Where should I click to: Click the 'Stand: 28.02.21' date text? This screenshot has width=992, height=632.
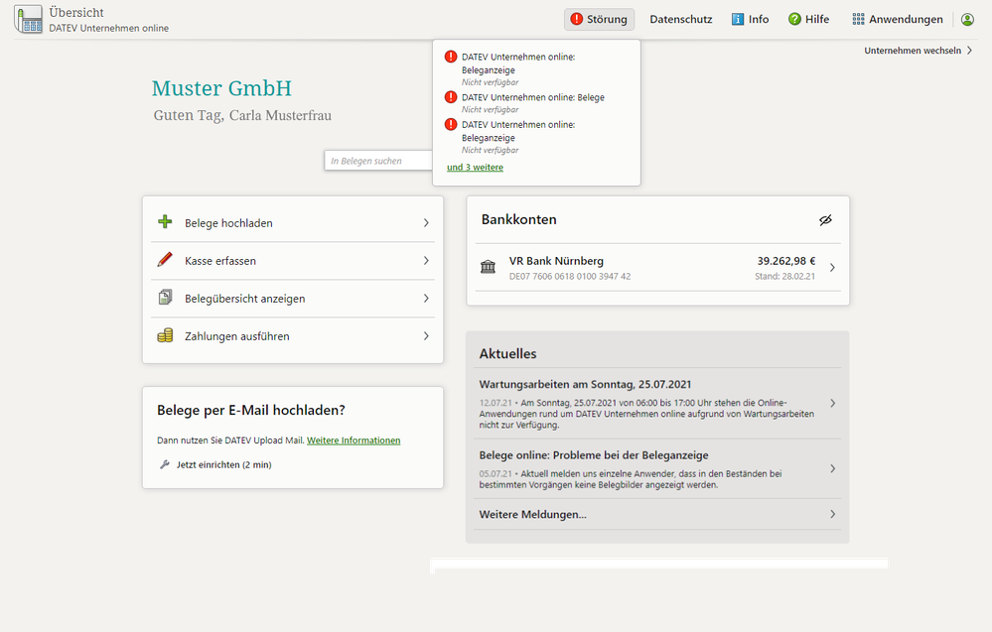[785, 276]
